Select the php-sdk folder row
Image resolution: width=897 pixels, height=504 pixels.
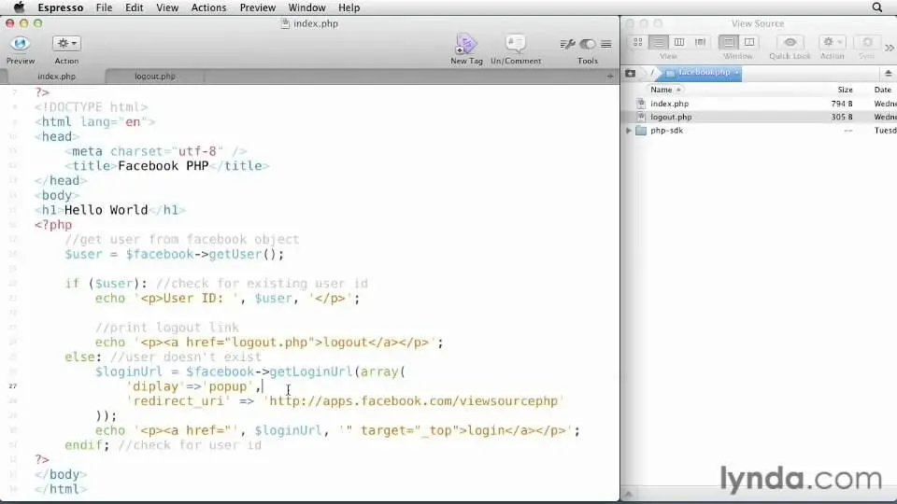coord(759,131)
